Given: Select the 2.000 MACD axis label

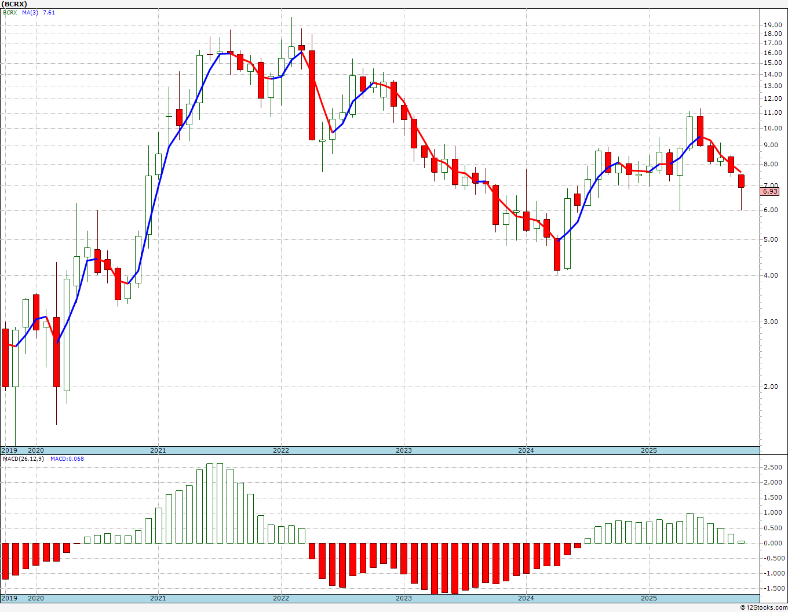Looking at the screenshot, I should click(x=774, y=483).
